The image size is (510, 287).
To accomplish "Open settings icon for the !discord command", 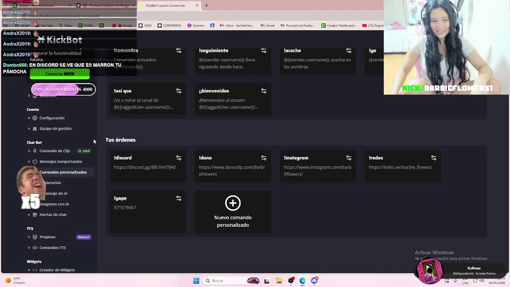I will pyautogui.click(x=178, y=158).
